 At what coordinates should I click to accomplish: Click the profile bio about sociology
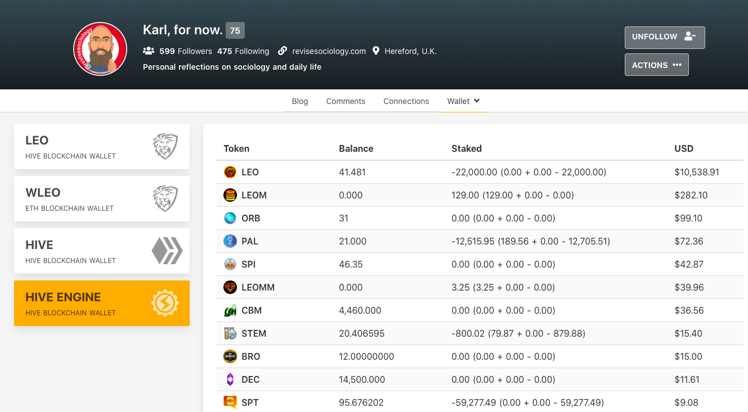click(232, 67)
